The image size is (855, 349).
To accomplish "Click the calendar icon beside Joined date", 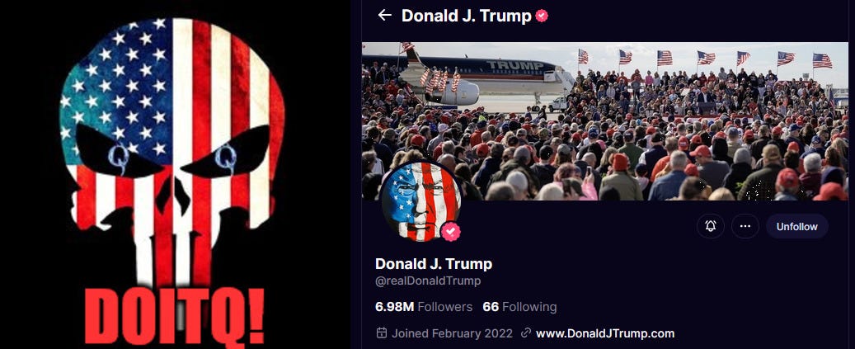I will [x=382, y=333].
